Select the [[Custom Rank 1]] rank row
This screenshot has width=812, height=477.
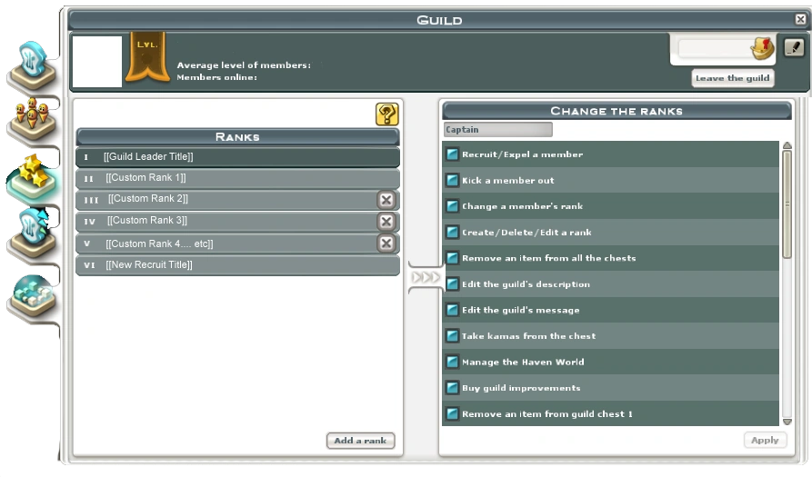237,178
